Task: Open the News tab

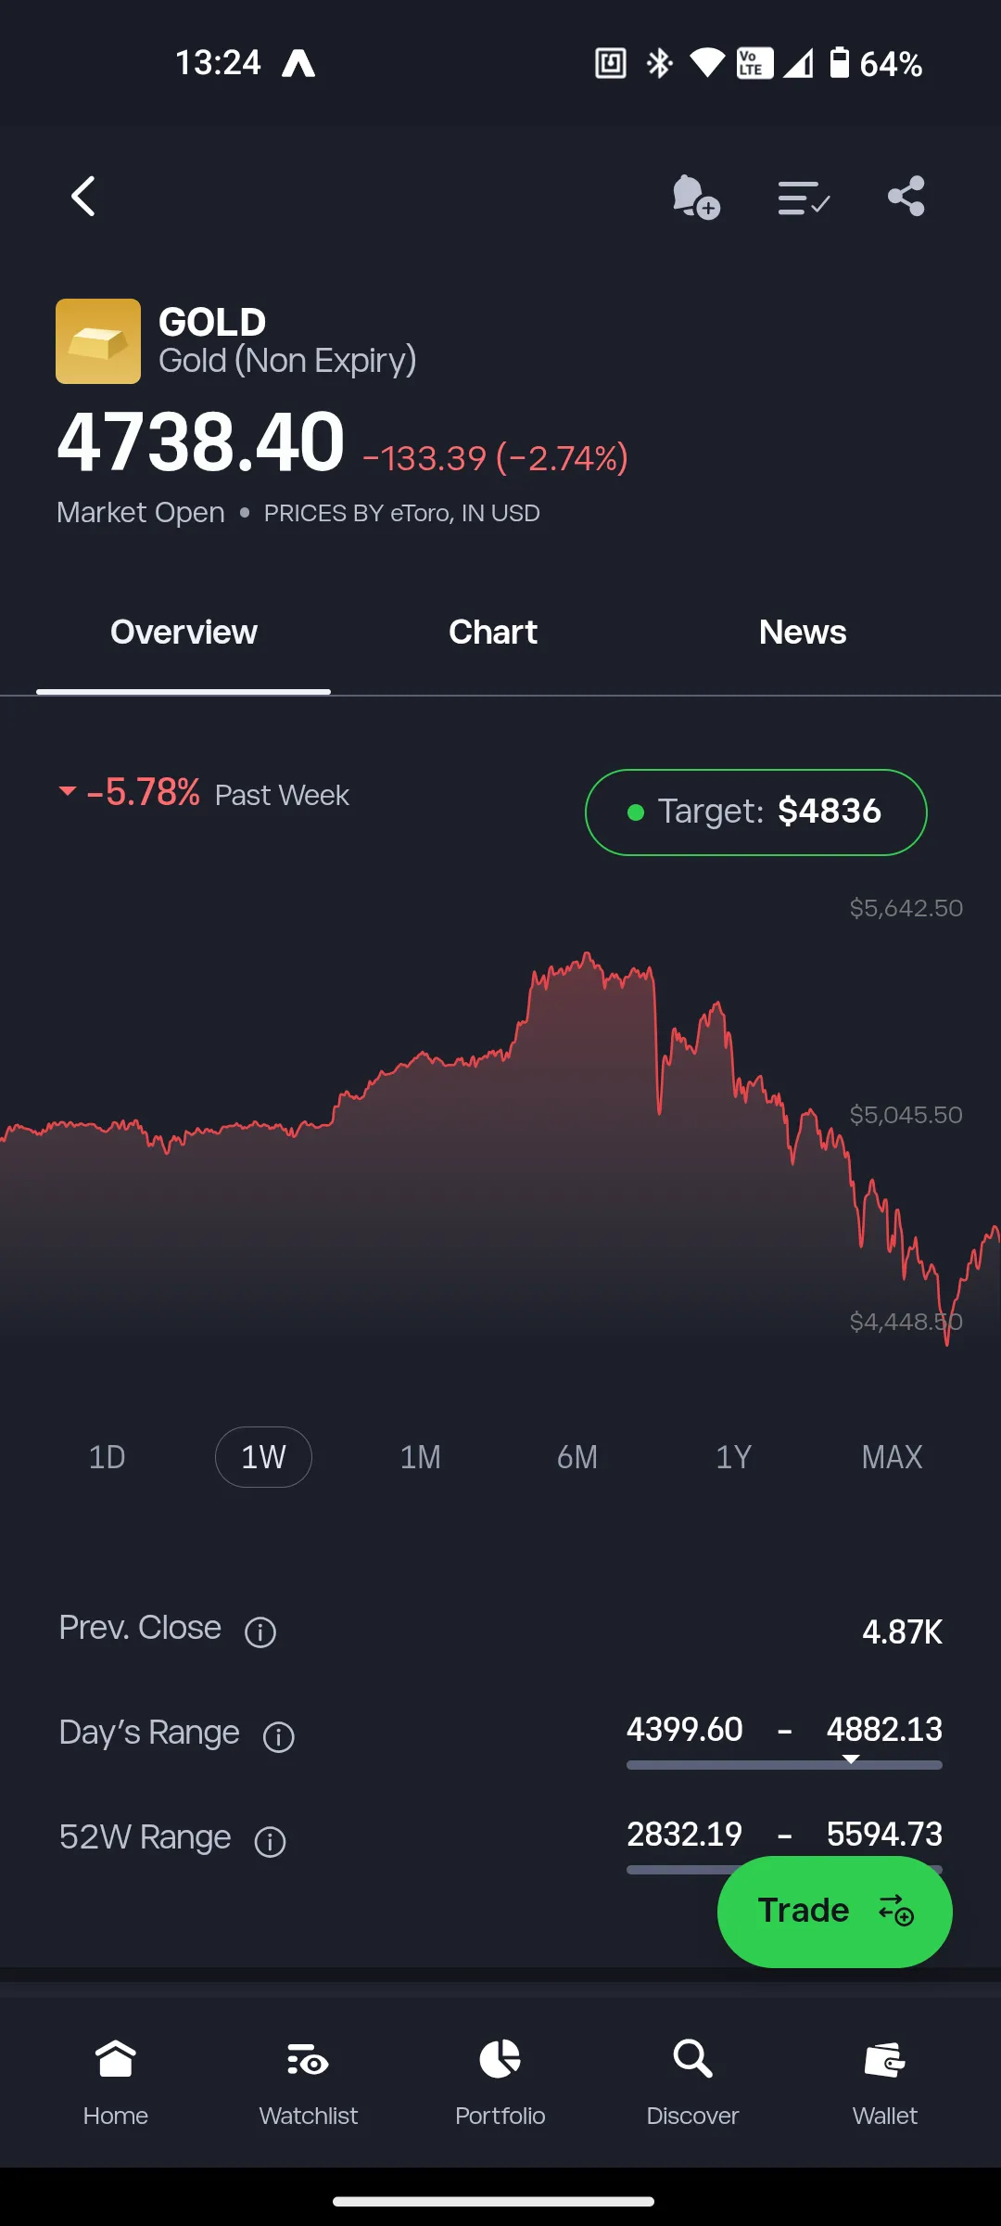Action: point(803,633)
